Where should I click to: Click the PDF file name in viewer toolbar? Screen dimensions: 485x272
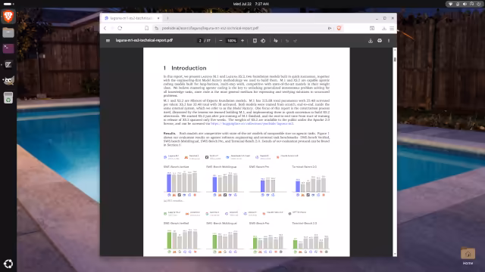144,40
